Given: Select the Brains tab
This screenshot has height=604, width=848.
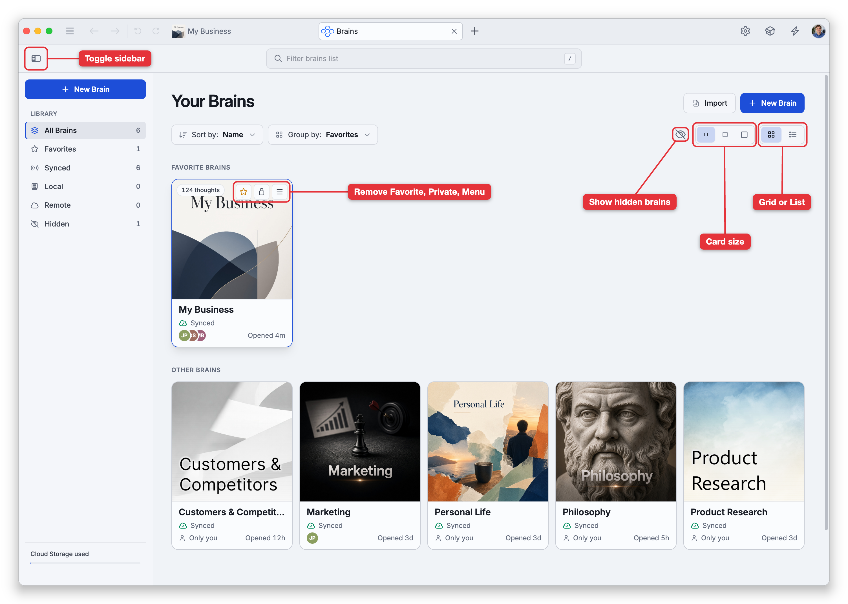Looking at the screenshot, I should (390, 31).
